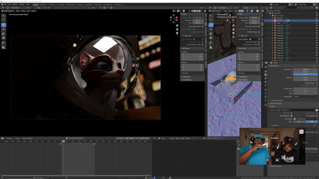Open the Object Mode dropdown in left viewport
Image resolution: width=319 pixels, height=179 pixels.
[x=8, y=11]
